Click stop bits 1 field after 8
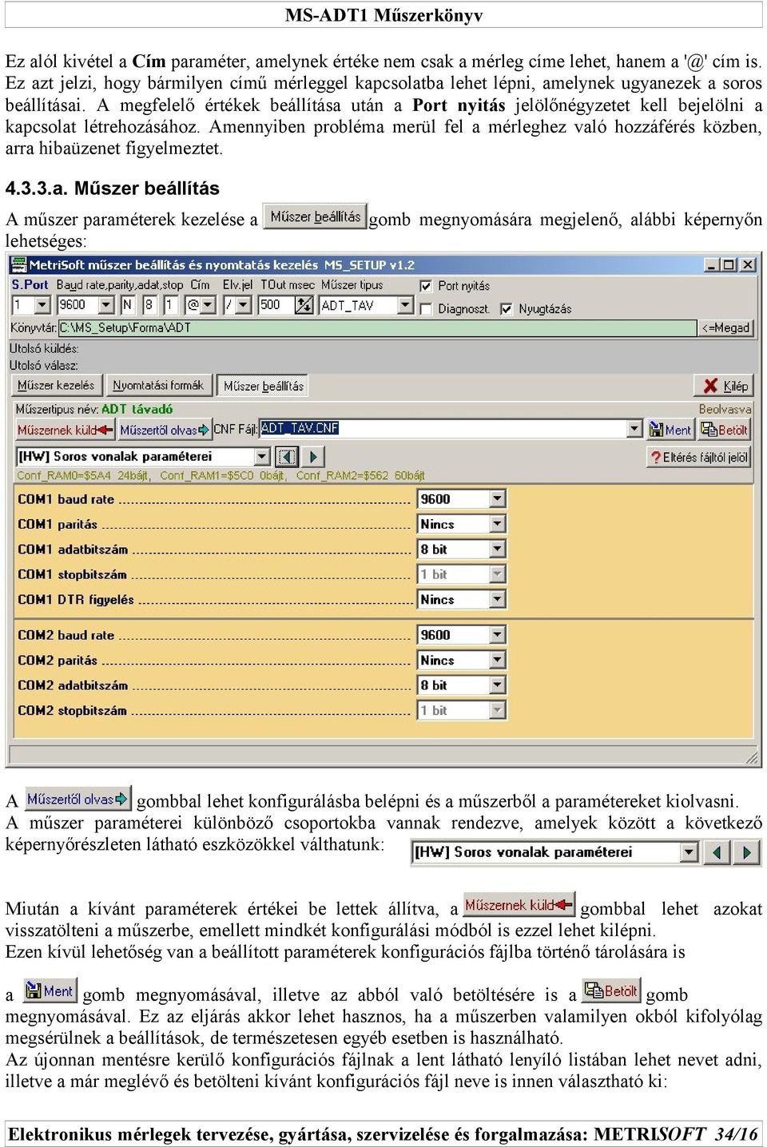 [x=171, y=305]
